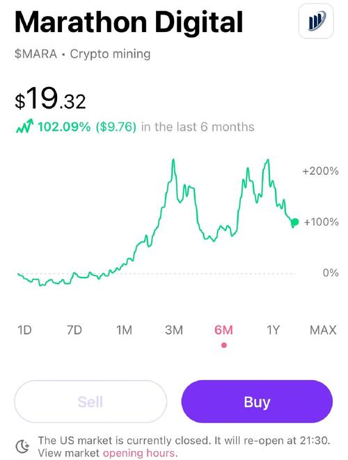Tap the green current-price dot on chart
This screenshot has width=348, height=460.
[295, 222]
